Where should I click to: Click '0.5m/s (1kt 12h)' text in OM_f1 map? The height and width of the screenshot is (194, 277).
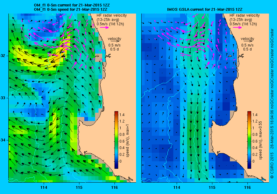[110, 24]
